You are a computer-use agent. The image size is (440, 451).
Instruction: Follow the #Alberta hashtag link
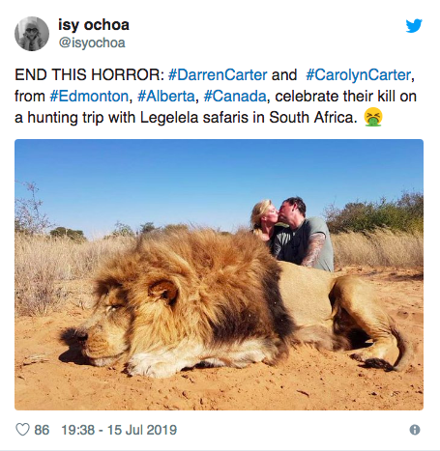click(x=166, y=96)
